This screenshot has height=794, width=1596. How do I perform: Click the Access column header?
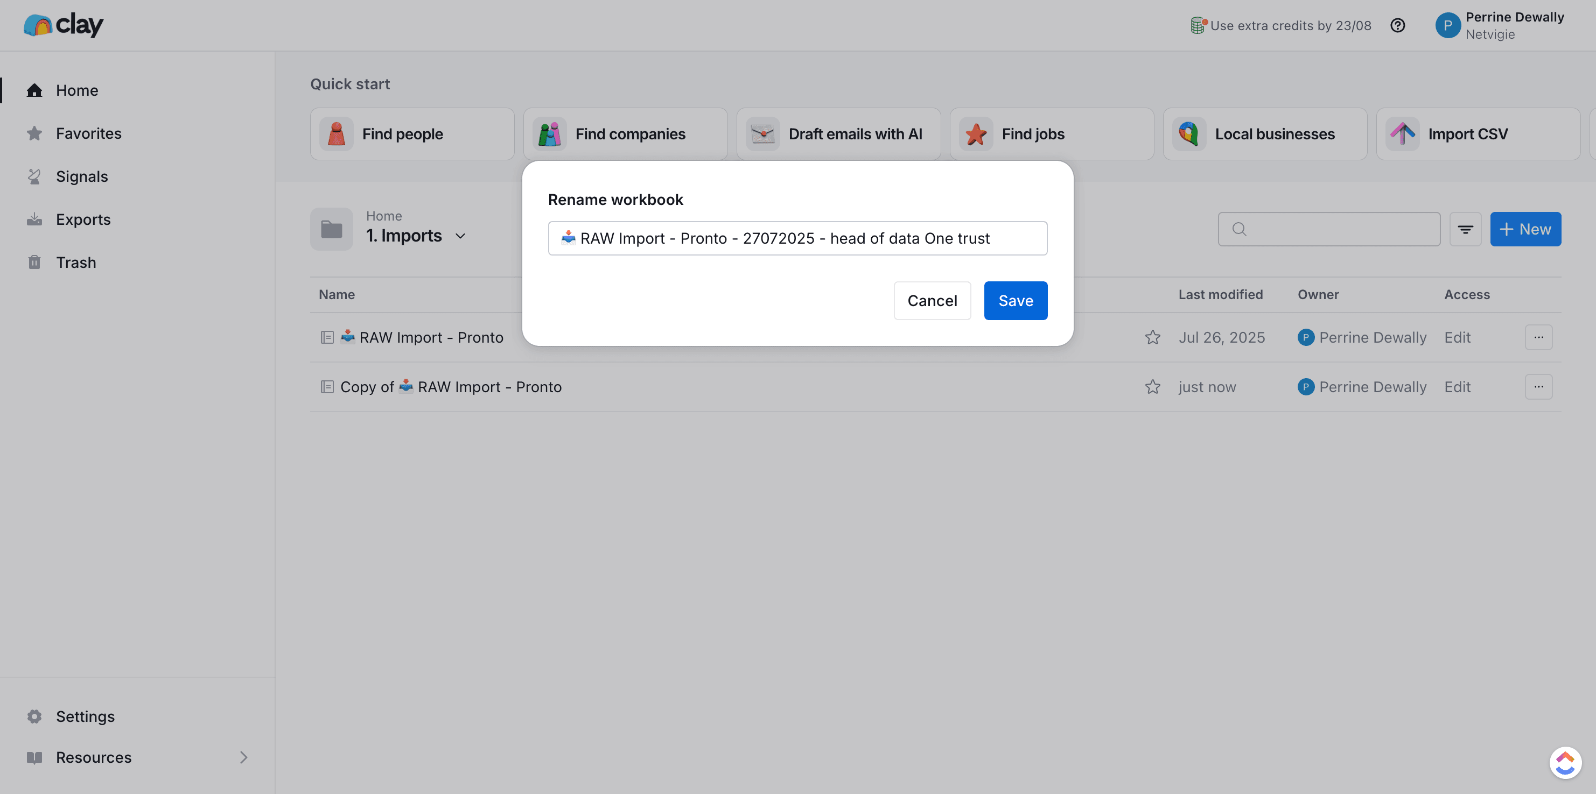pyautogui.click(x=1467, y=295)
